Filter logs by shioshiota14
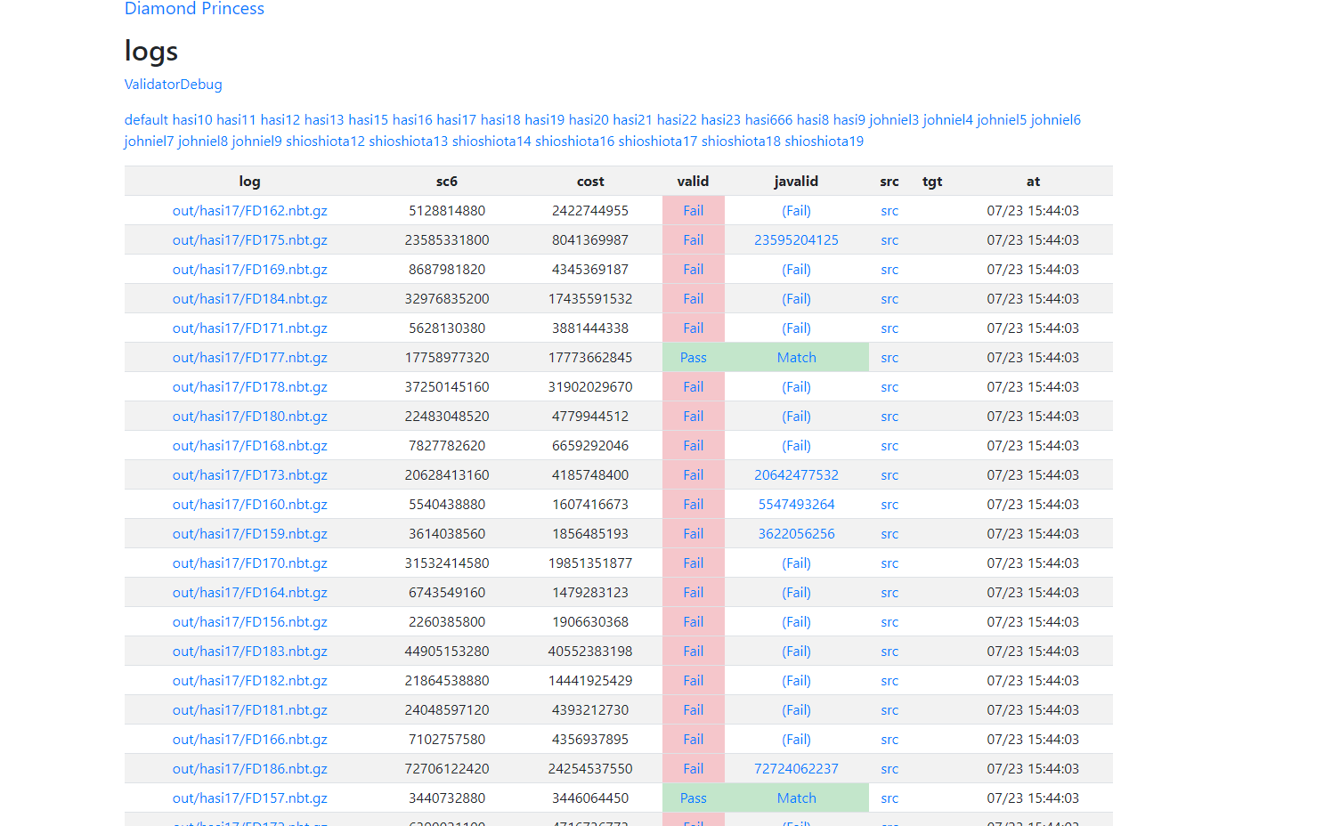 [491, 142]
